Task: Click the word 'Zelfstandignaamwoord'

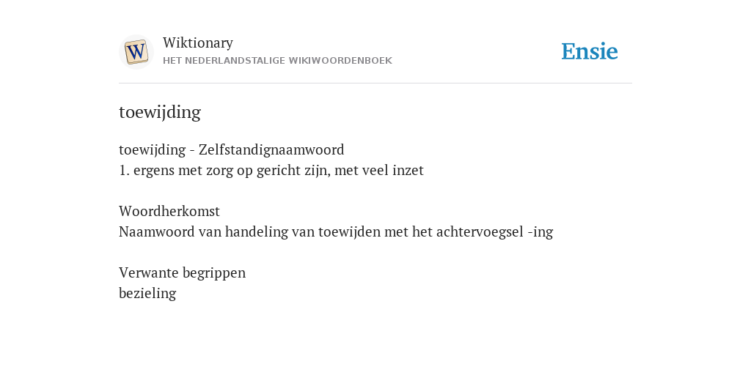Action: pos(271,149)
